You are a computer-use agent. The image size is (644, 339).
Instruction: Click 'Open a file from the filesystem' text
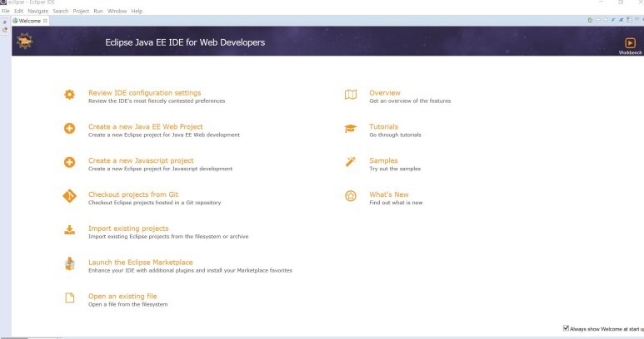tap(127, 305)
